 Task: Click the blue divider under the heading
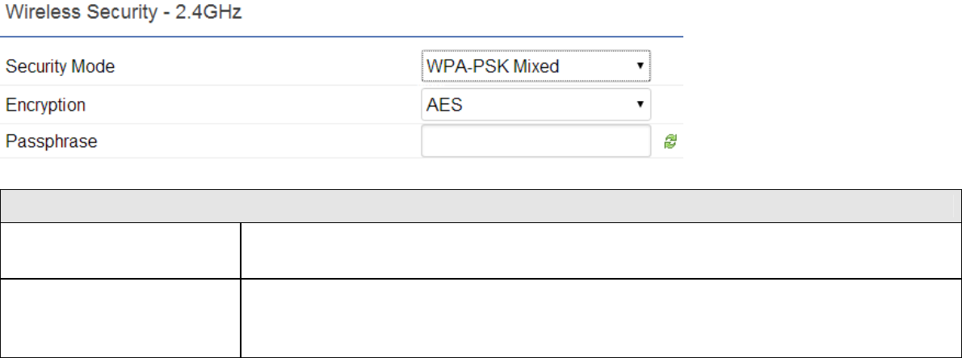pyautogui.click(x=341, y=37)
